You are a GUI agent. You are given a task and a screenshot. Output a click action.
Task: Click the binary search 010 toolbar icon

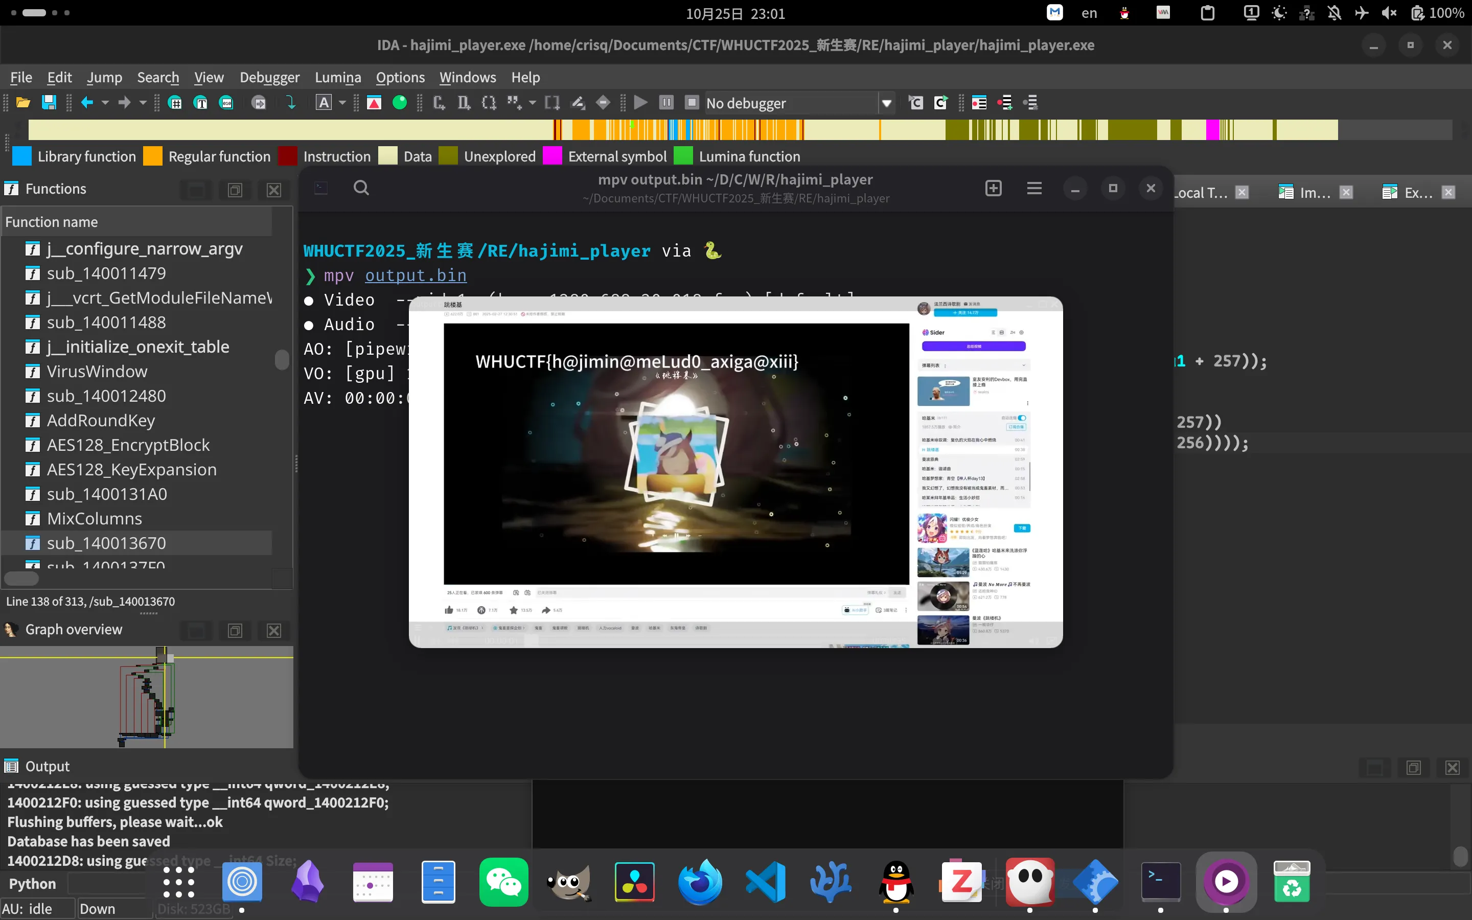tap(226, 102)
